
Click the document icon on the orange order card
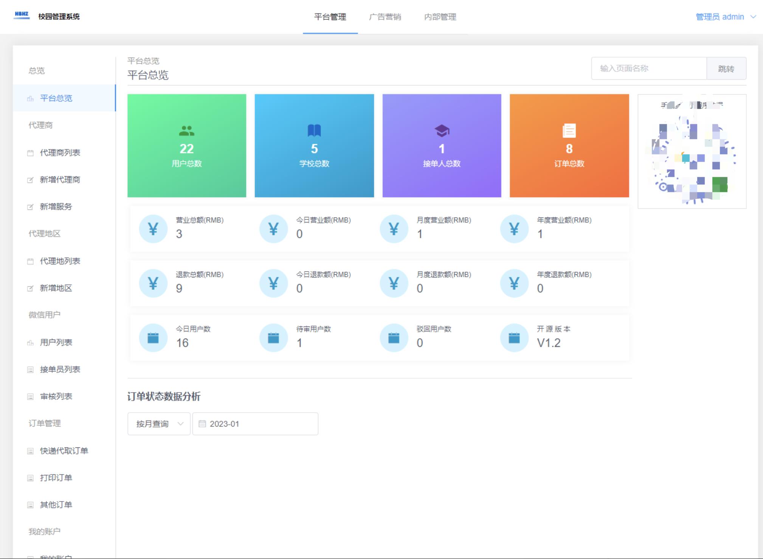pyautogui.click(x=569, y=131)
